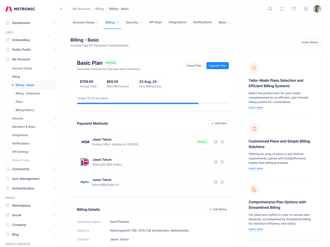Edit the Visa payment method
This screenshot has height=247, width=330.
tap(216, 142)
